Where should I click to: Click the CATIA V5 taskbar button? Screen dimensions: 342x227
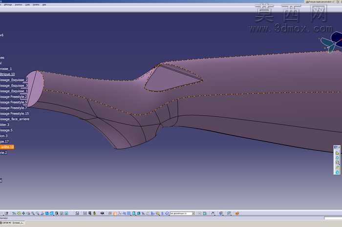click(x=12, y=223)
